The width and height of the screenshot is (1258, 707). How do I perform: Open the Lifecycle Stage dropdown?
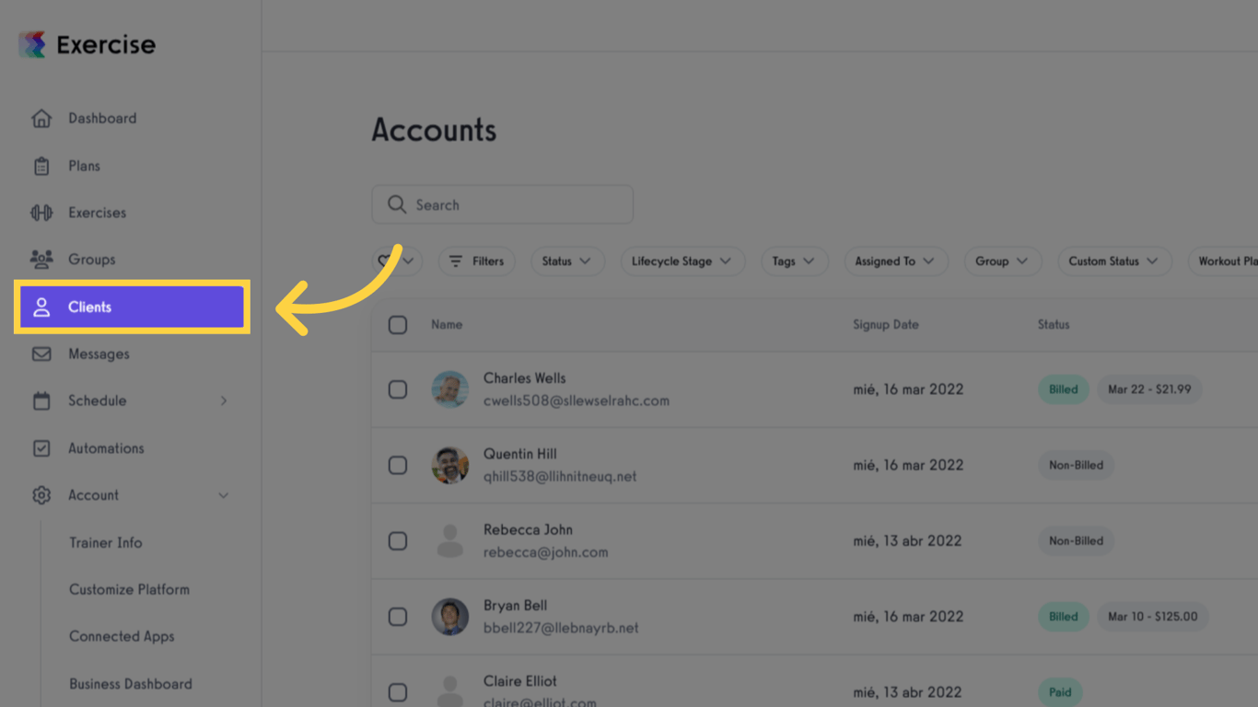682,261
